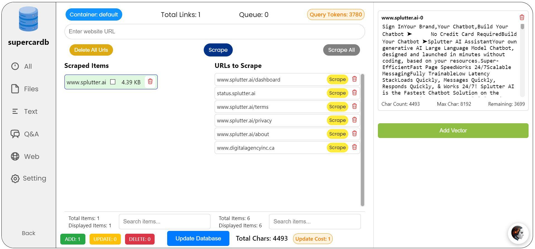The height and width of the screenshot is (249, 535).
Task: Select the Text sidebar item
Action: click(x=25, y=111)
